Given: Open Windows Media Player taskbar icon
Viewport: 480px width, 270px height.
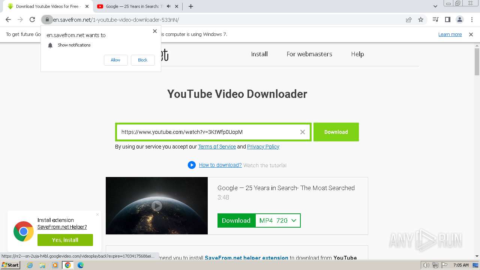Looking at the screenshot, I should click(55, 265).
